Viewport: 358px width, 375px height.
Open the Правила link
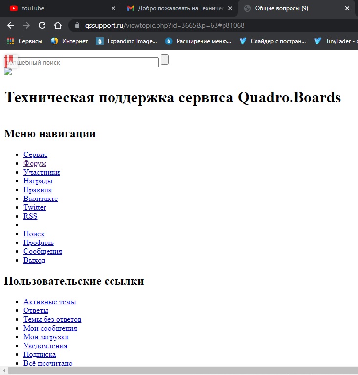38,190
